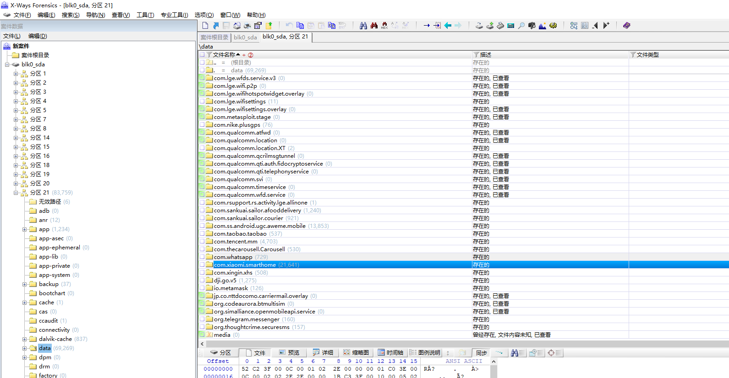
Task: Select the adb folder in tree
Action: pos(44,211)
